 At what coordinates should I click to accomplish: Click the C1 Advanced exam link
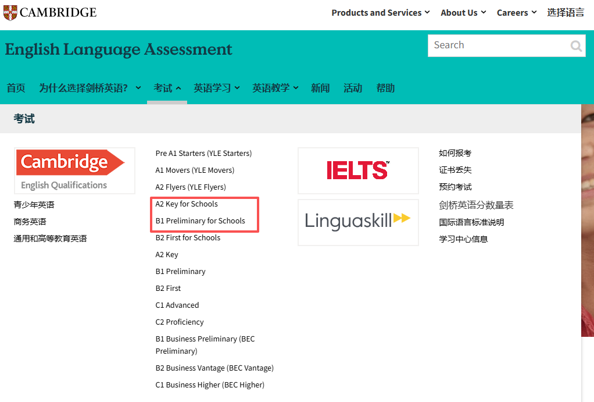point(177,305)
